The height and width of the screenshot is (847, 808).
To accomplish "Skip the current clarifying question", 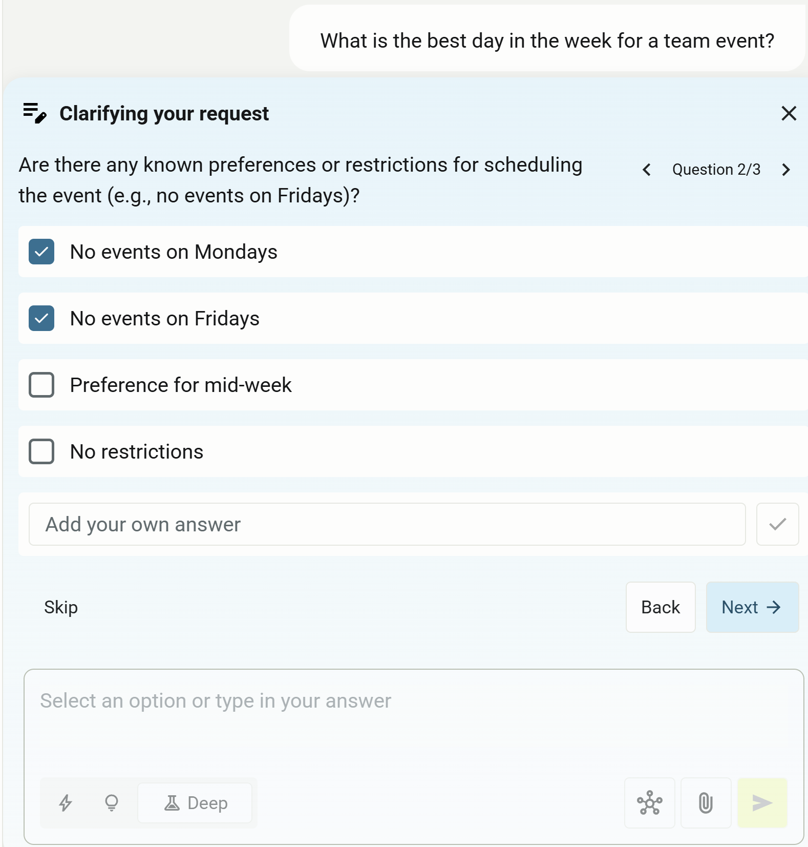I will 60,607.
